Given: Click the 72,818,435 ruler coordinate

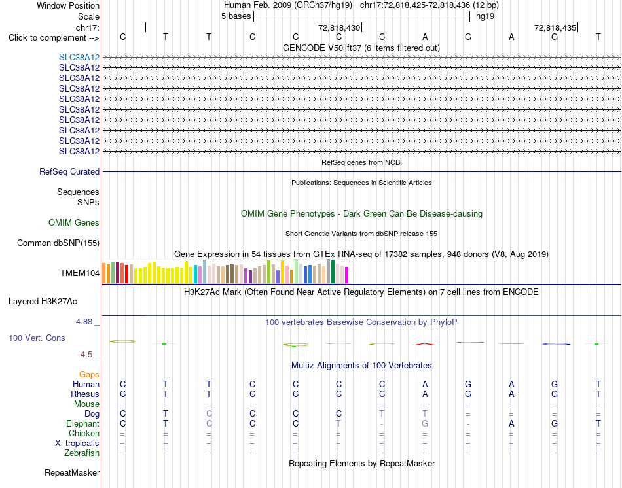Looking at the screenshot, I should click(x=555, y=27).
